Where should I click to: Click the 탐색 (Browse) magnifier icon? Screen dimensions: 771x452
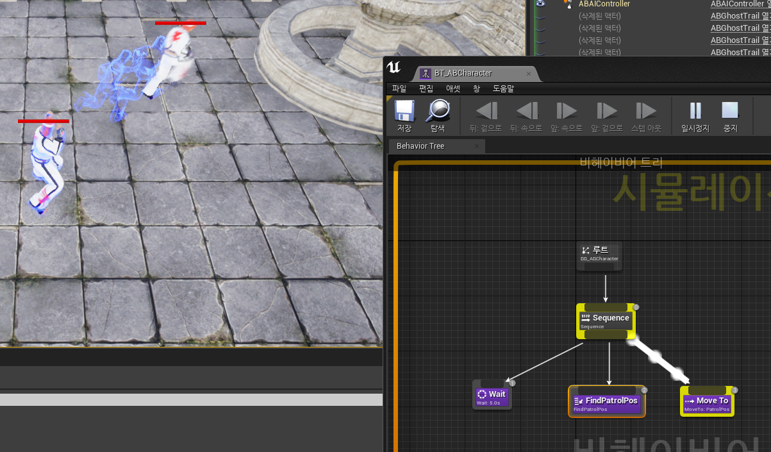coord(438,111)
